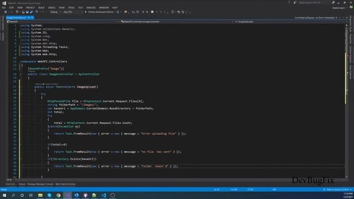Screen dimensions: 354x199
Task: Open the DEBUG menu
Action: coord(51,8)
